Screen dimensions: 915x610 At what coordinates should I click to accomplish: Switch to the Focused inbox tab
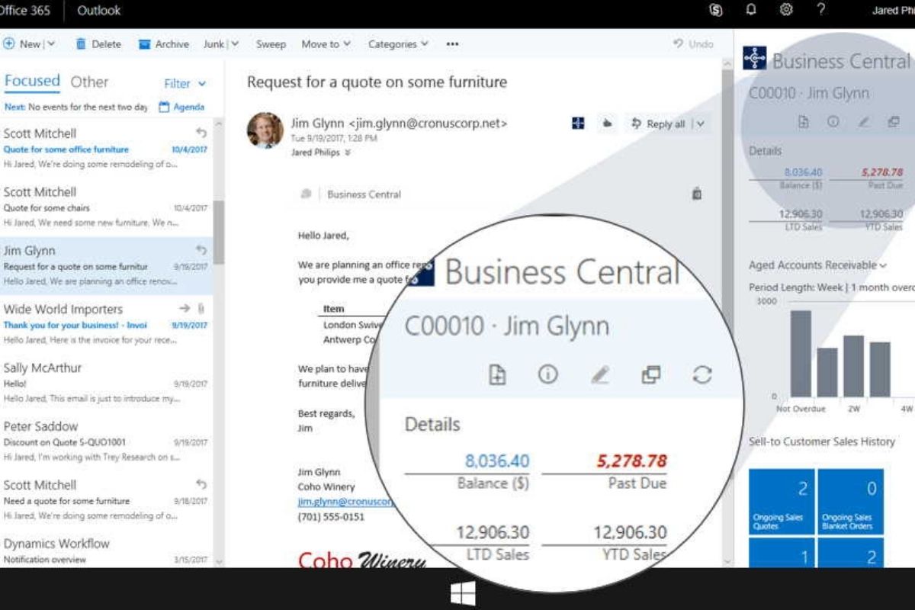pos(31,82)
